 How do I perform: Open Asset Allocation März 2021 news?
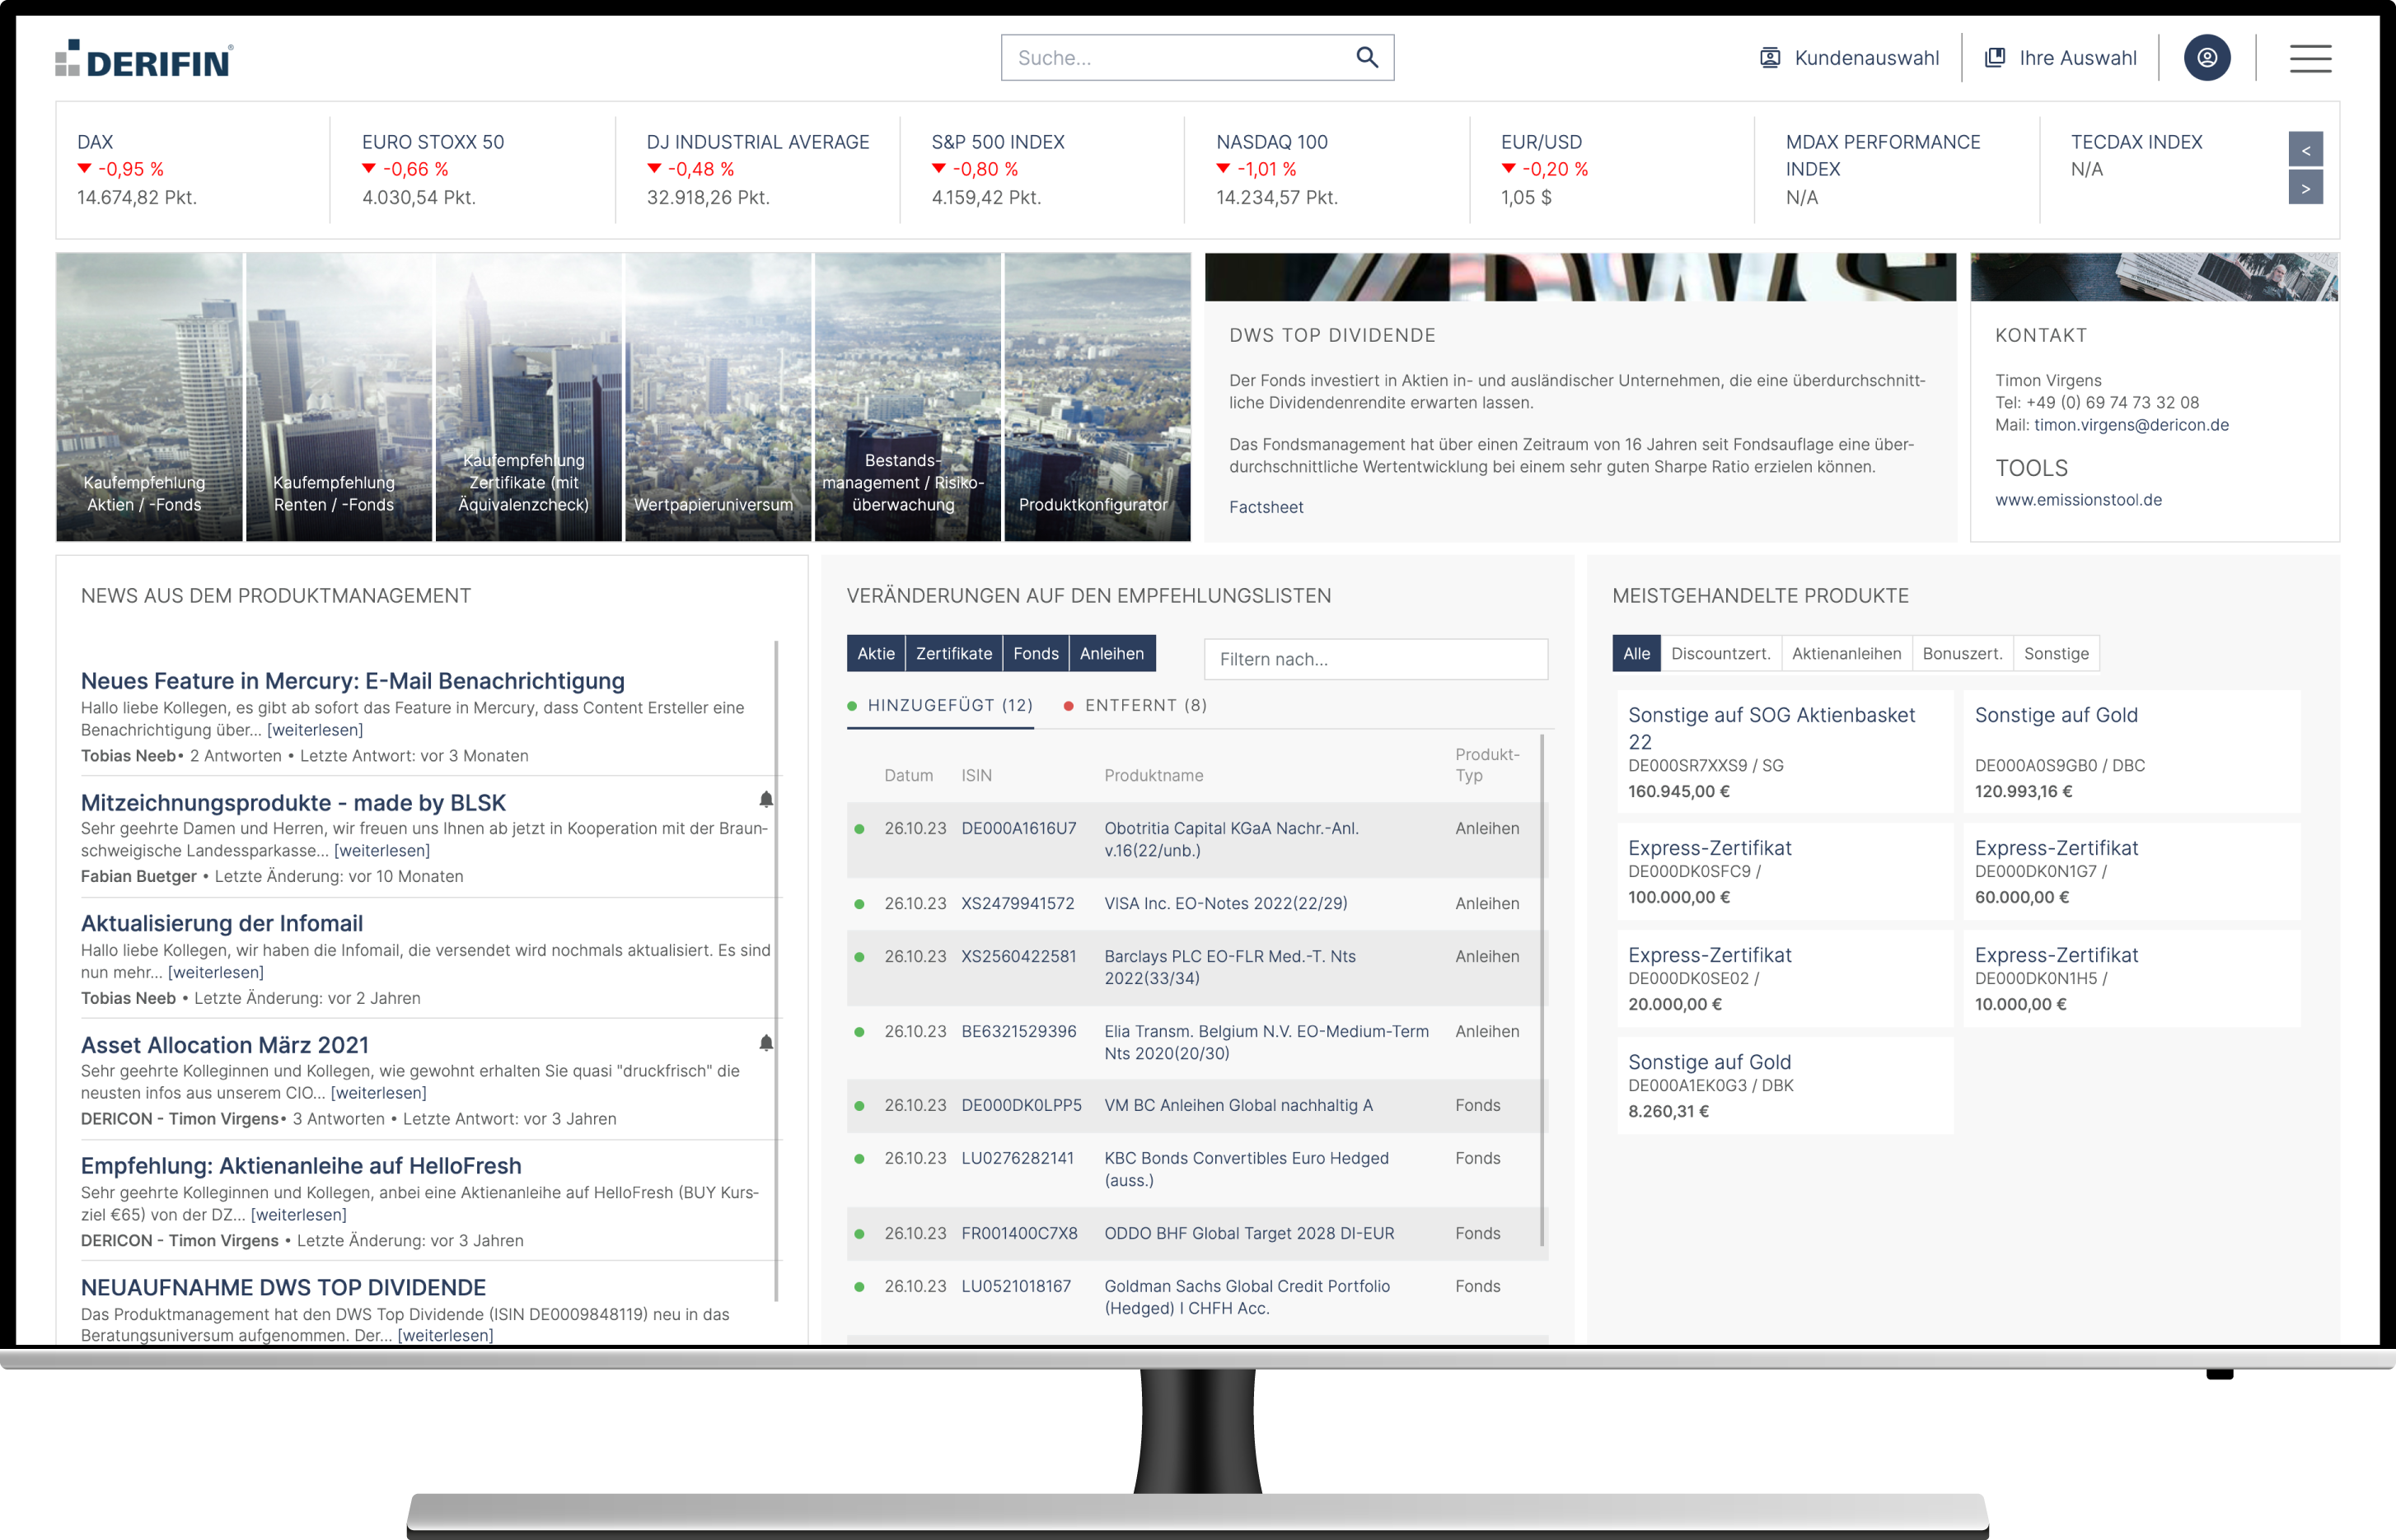[x=224, y=1045]
